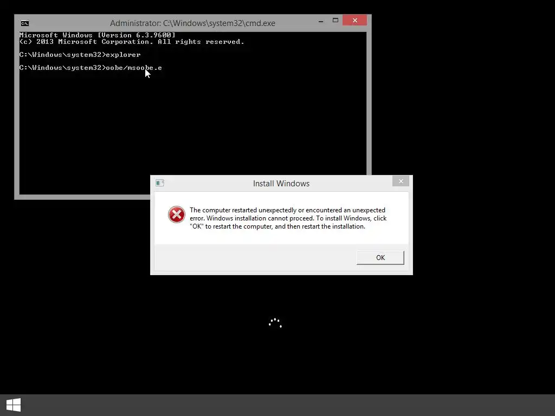Open the cmd.exe system menu icon
The image size is (555, 416).
point(25,23)
